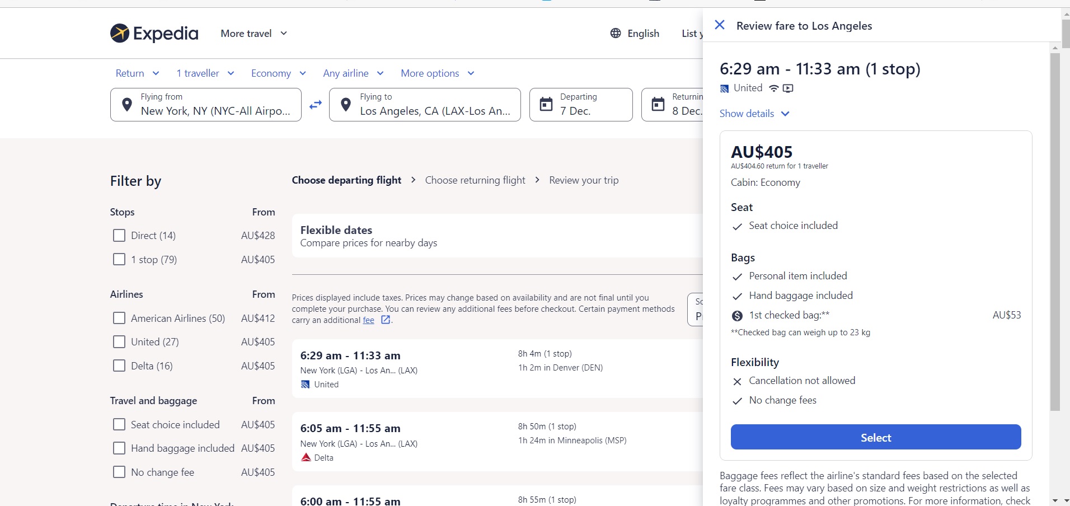Image resolution: width=1070 pixels, height=506 pixels.
Task: Close the Review fare panel
Action: coord(720,25)
